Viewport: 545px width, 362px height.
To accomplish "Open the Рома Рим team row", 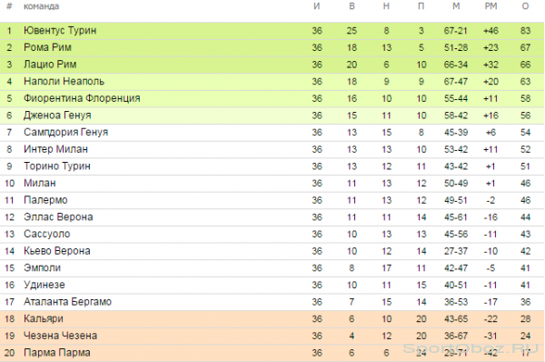I will [272, 47].
